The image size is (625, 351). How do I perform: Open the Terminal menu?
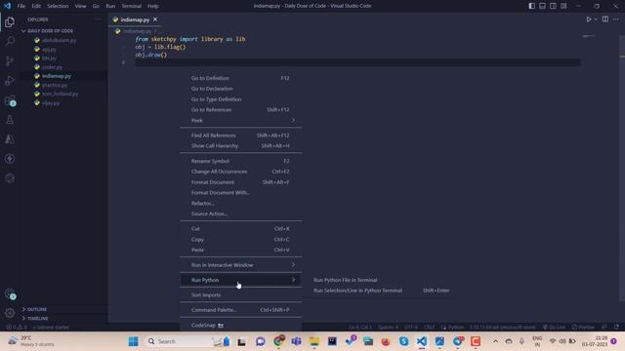(x=132, y=6)
